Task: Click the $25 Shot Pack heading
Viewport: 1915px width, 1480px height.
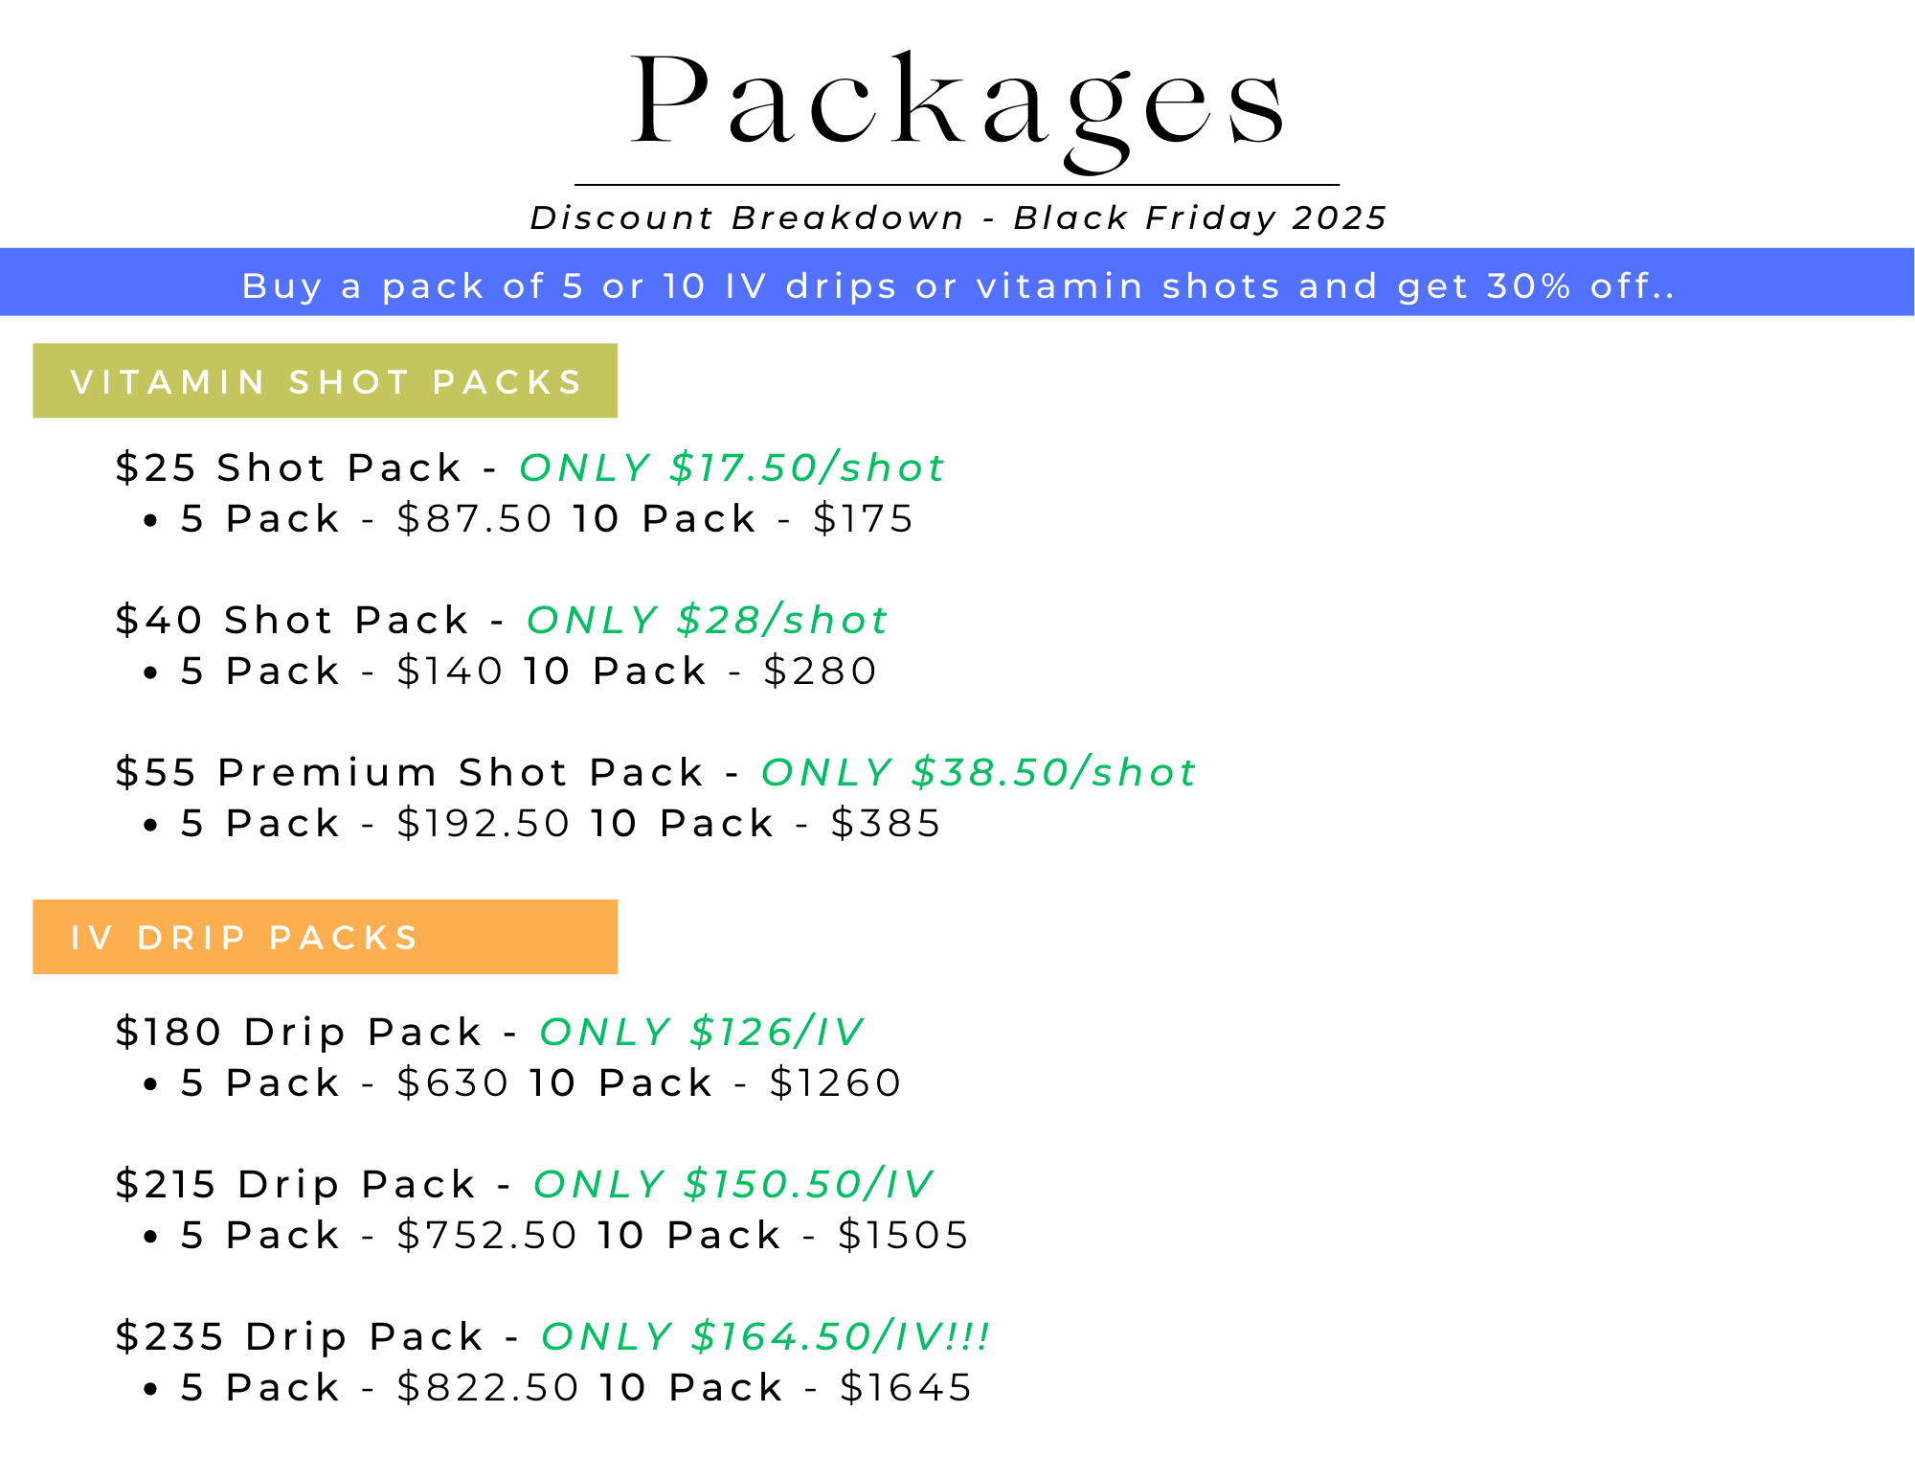Action: [x=288, y=468]
